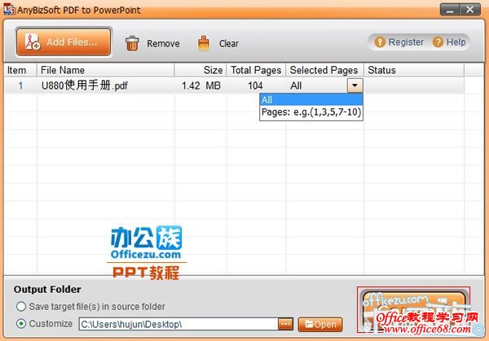This screenshot has height=341, width=489.
Task: Choose All in the pages dropdown list
Action: [311, 99]
